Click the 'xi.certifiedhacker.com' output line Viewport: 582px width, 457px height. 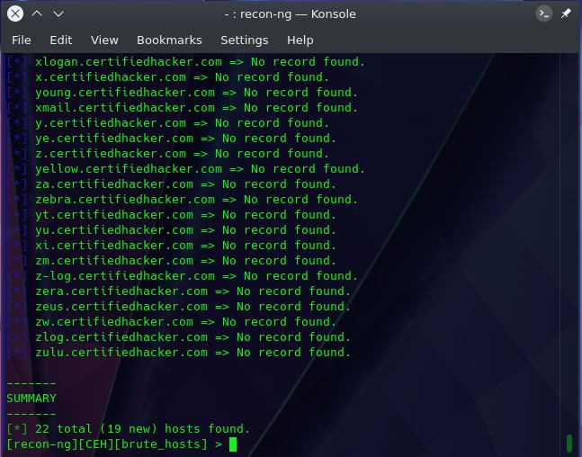pos(172,245)
